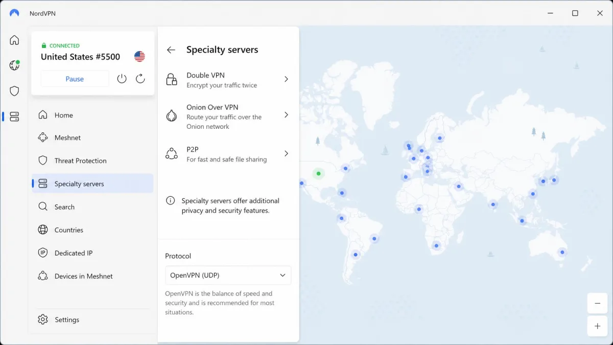Click the Settings gear icon
613x345 pixels.
[x=43, y=319]
